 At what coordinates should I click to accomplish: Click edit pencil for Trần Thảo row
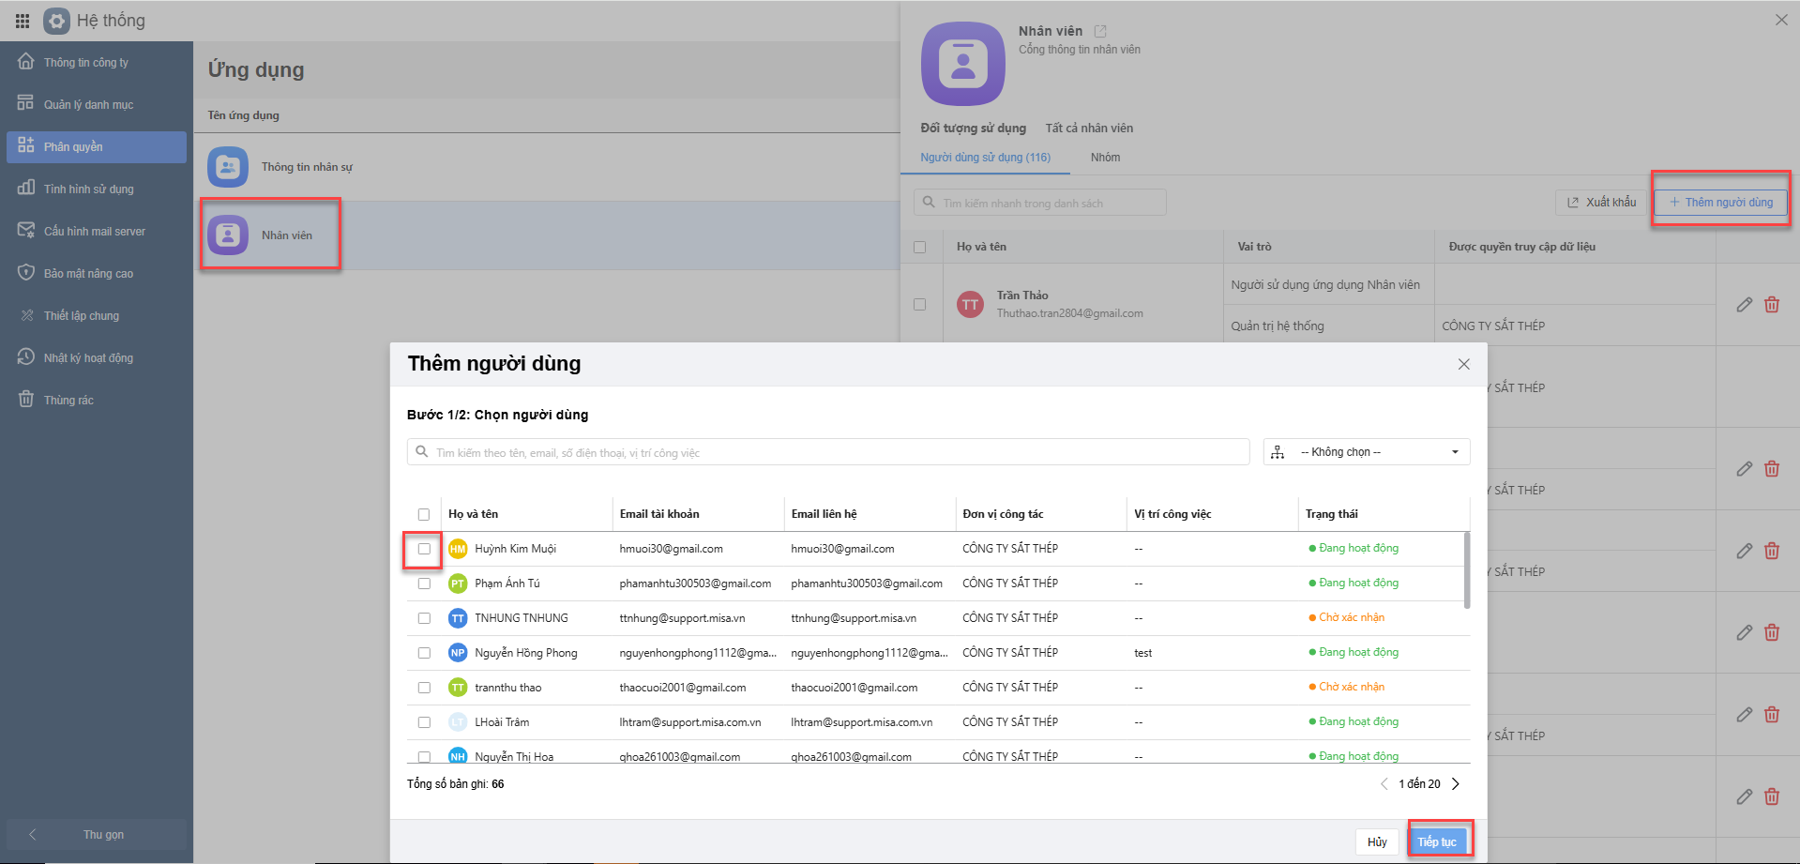(x=1744, y=305)
